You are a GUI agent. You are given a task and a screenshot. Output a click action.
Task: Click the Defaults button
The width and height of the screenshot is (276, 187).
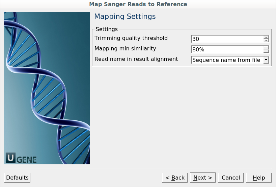[17, 178]
